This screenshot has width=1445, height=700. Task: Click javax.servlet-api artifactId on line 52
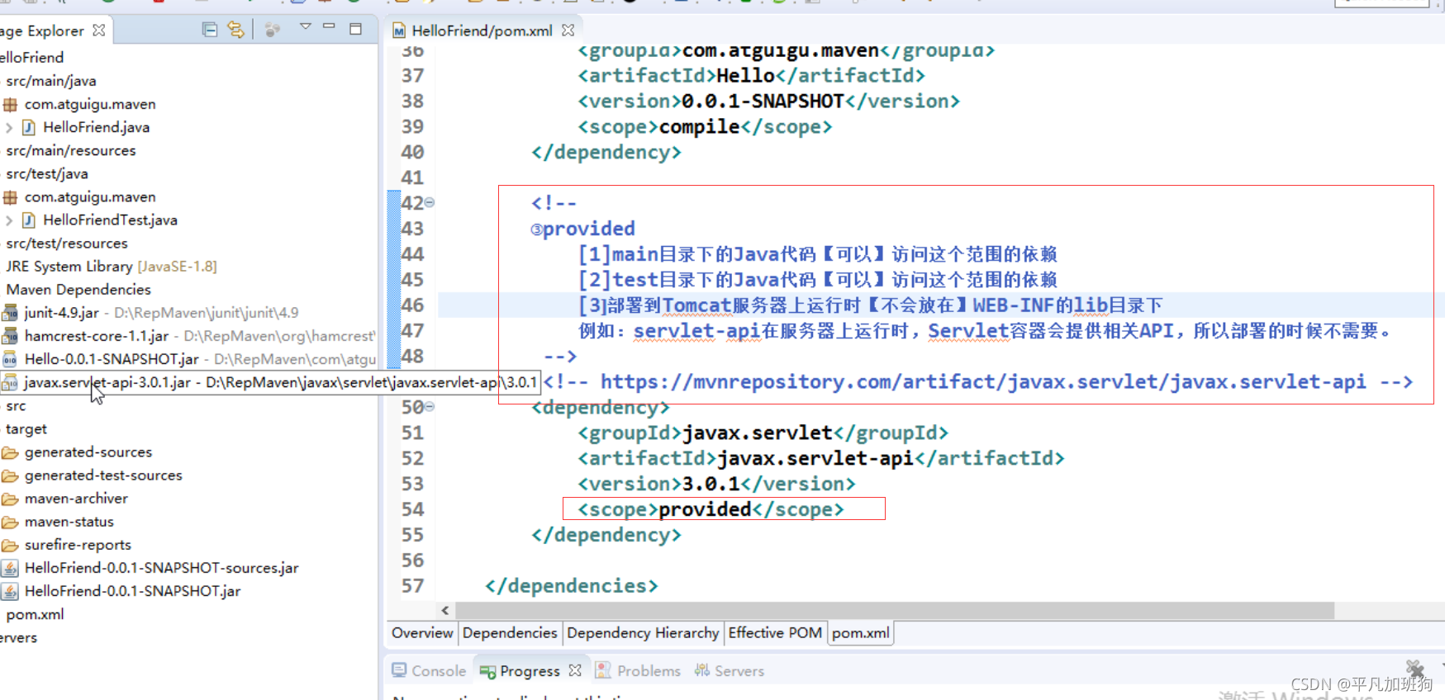pyautogui.click(x=815, y=458)
